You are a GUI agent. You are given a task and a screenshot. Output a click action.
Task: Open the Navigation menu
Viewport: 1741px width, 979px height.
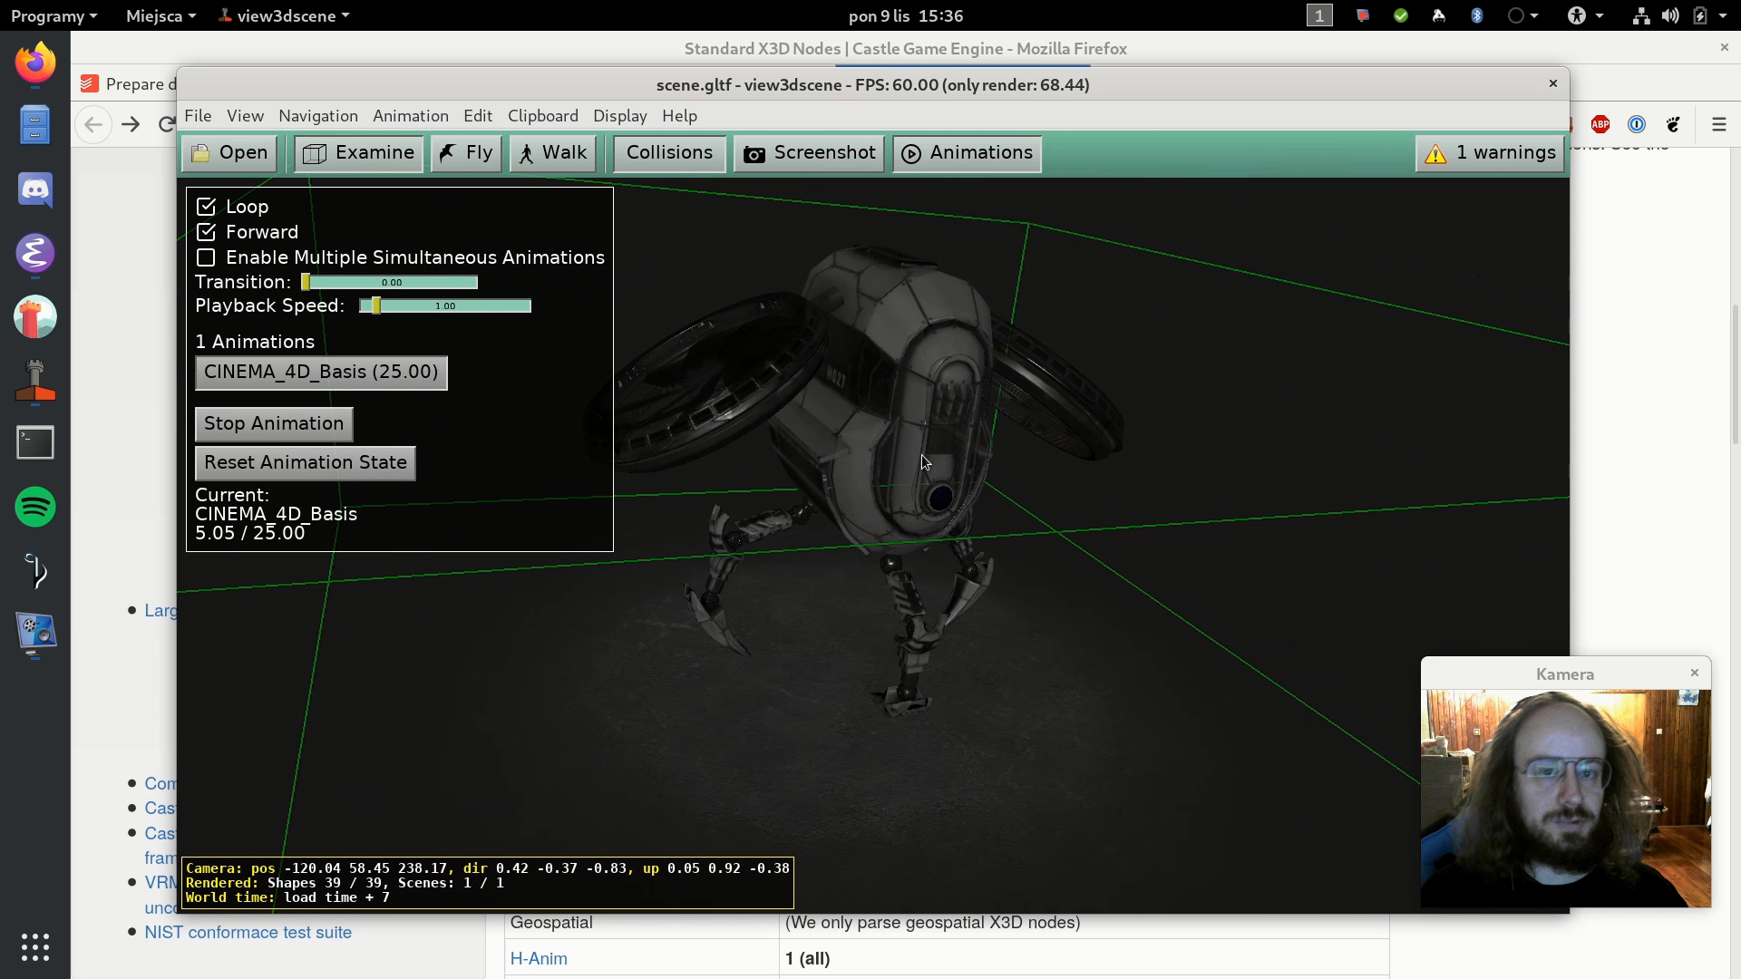[x=317, y=116]
